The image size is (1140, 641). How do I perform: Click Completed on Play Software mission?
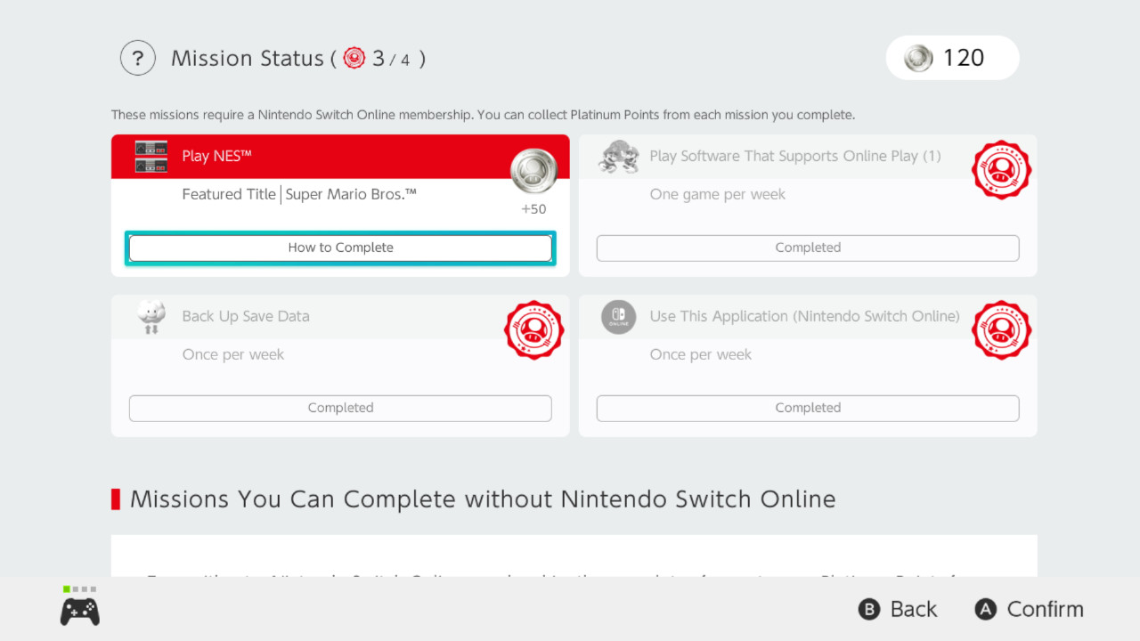pos(807,247)
